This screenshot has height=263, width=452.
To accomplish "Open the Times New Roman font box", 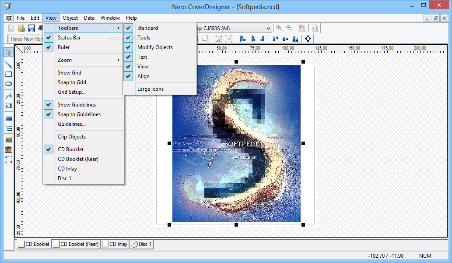I will [x=26, y=39].
